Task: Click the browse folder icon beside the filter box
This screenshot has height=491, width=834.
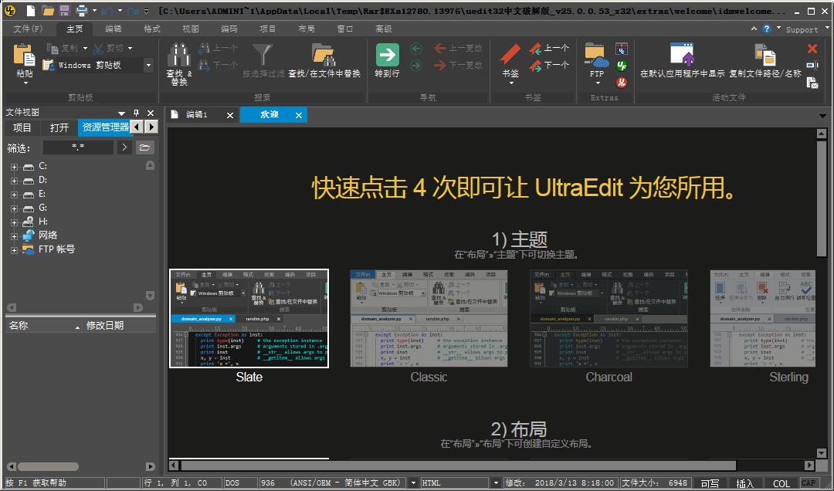Action: pos(144,147)
